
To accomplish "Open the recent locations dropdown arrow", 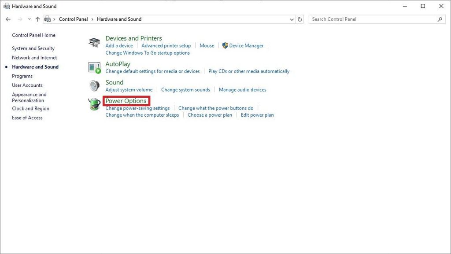I will (30, 19).
